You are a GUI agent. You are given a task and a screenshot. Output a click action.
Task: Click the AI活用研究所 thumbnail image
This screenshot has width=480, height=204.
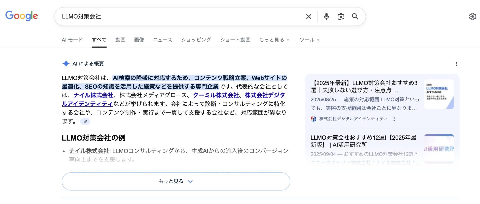point(439,149)
